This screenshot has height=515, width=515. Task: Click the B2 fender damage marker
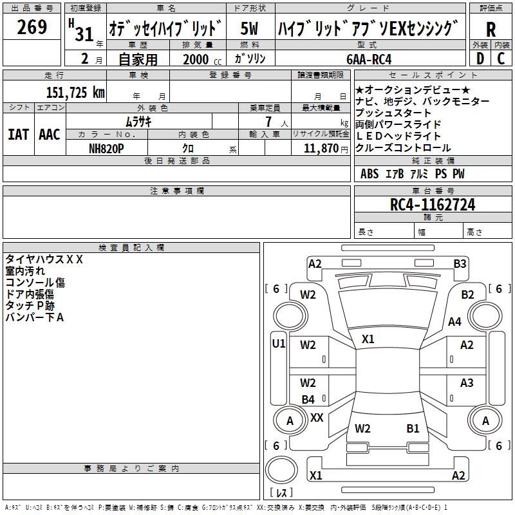pos(467,295)
